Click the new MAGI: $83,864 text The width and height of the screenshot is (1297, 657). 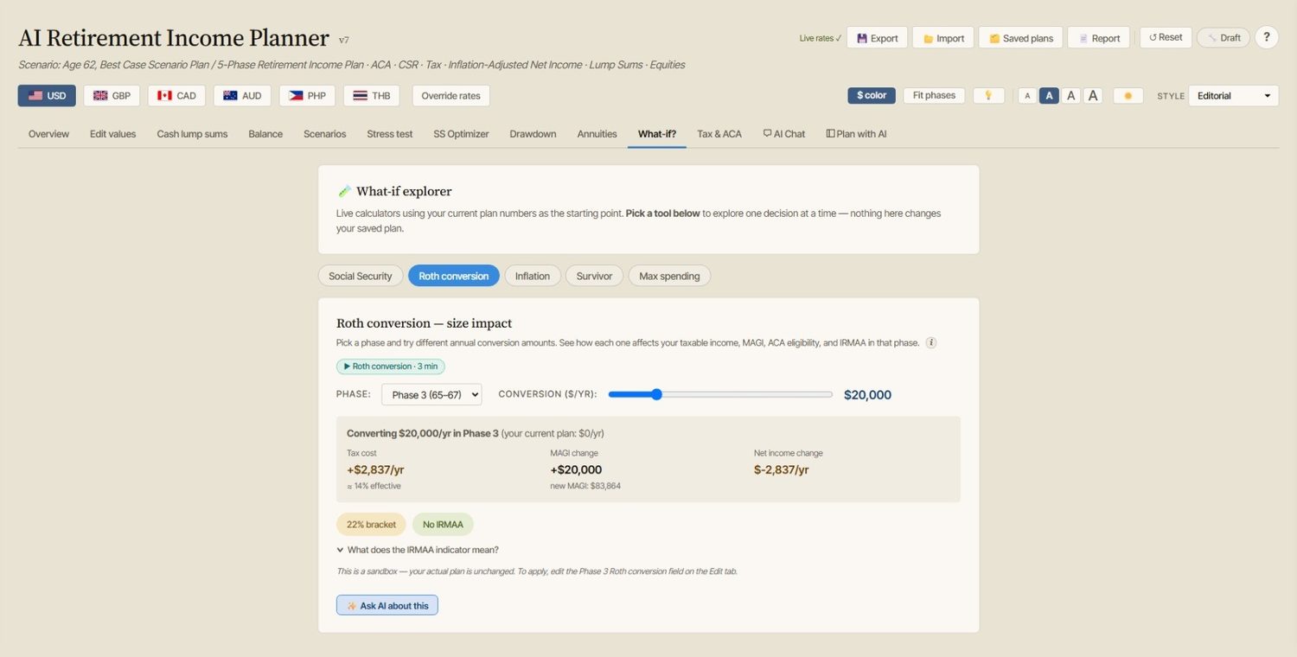[x=585, y=486]
